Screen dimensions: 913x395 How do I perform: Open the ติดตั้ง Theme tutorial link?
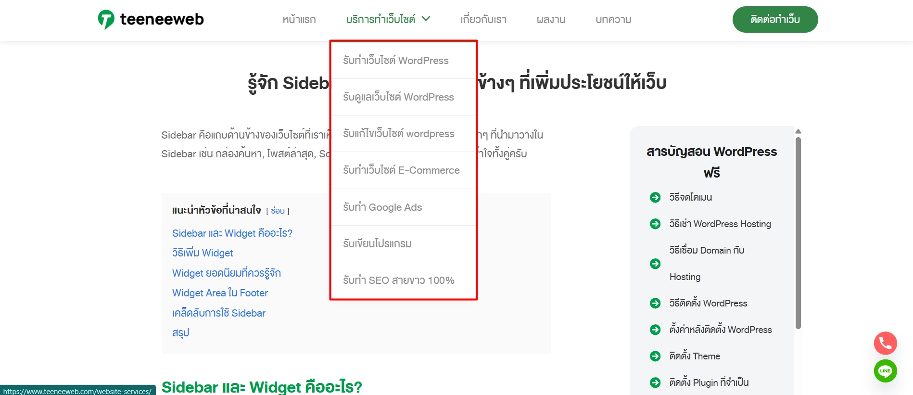tap(695, 356)
